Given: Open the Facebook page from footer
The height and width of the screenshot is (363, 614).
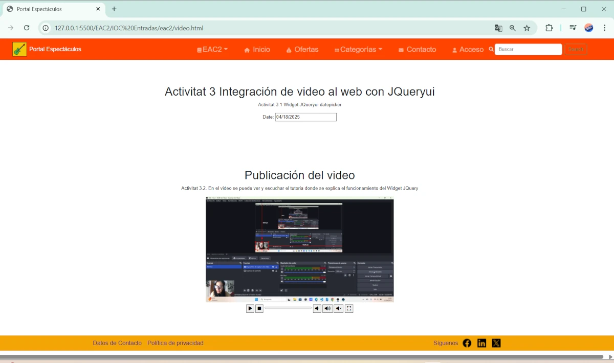Looking at the screenshot, I should tap(467, 343).
